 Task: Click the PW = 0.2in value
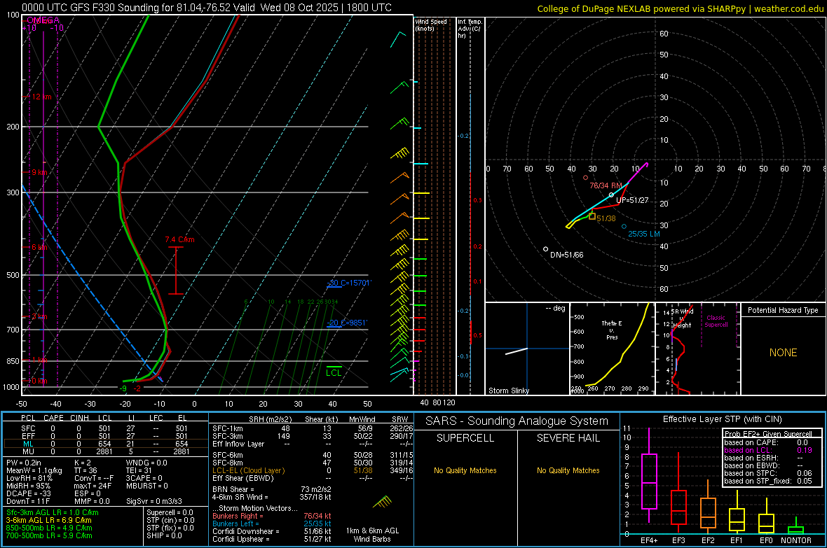[24, 463]
